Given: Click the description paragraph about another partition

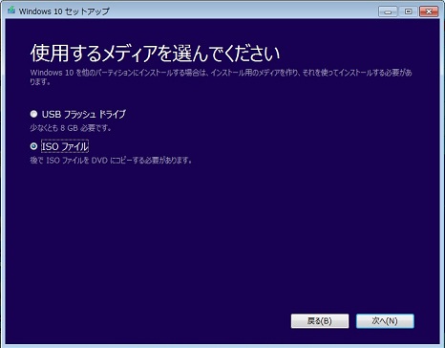Looking at the screenshot, I should pos(221,76).
